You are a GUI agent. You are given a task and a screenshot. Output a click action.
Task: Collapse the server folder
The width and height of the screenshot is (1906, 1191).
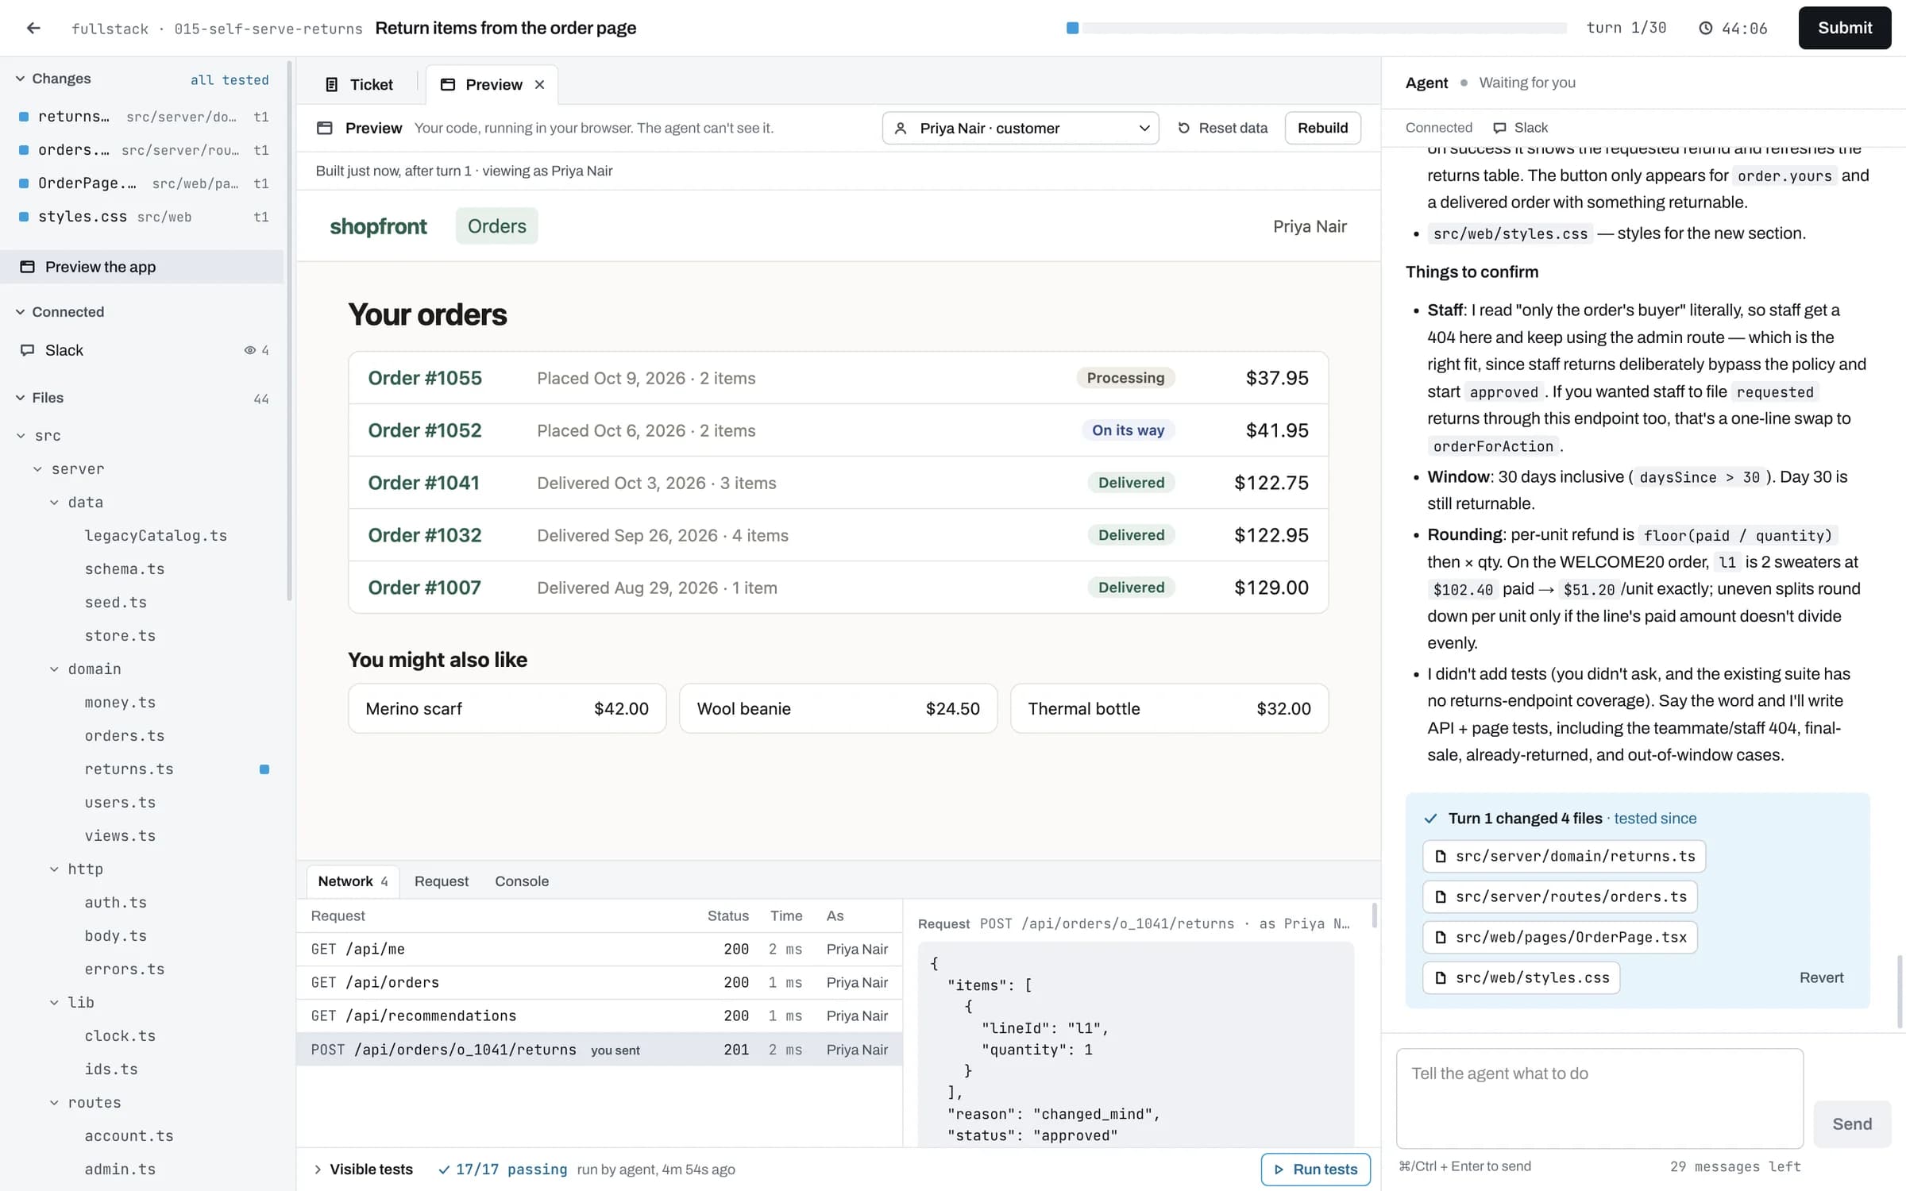[37, 469]
